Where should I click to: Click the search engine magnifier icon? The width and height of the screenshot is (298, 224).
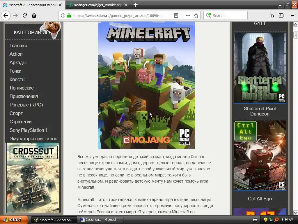pyautogui.click(x=208, y=15)
